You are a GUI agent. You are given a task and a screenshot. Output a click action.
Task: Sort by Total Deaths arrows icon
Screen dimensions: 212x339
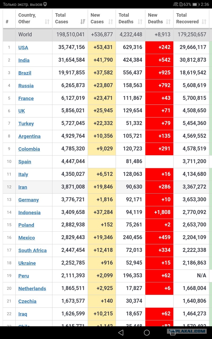pyautogui.click(x=140, y=22)
